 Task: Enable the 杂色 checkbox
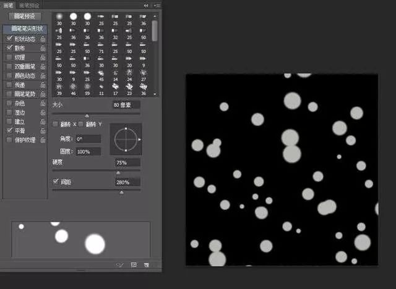(x=9, y=103)
